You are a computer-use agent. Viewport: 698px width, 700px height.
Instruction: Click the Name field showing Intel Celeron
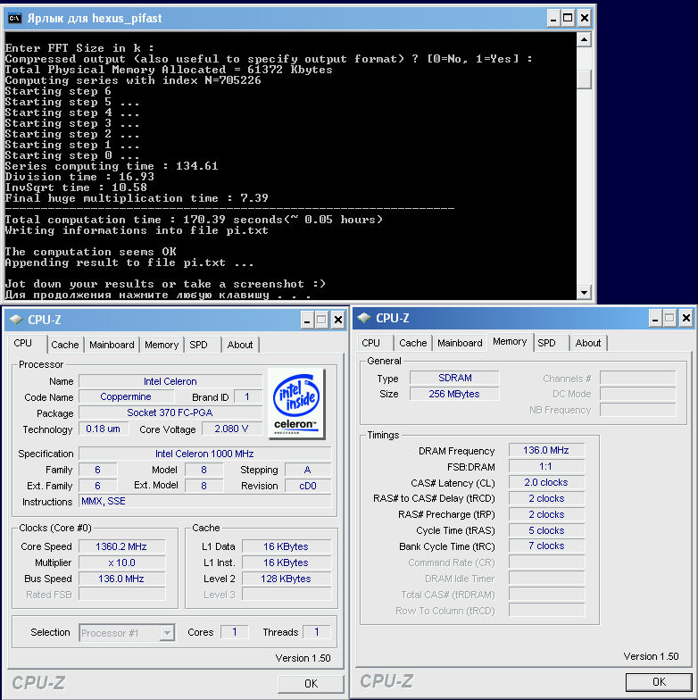(x=170, y=381)
